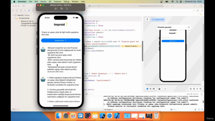This screenshot has width=215, height=121.
Task: Open Spotlight search in the menu bar
Action: (x=177, y=2)
